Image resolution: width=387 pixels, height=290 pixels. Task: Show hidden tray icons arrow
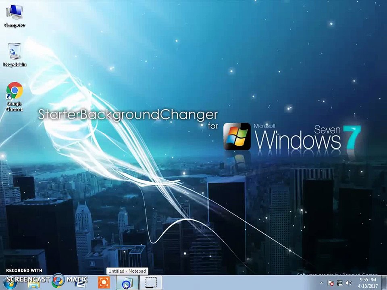[x=321, y=283]
